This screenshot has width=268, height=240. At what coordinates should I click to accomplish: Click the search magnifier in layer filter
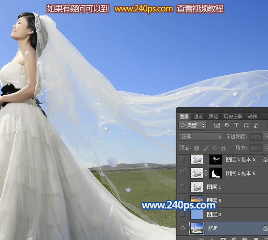coord(183,126)
